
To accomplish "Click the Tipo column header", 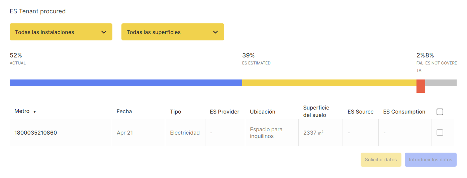I will 176,112.
